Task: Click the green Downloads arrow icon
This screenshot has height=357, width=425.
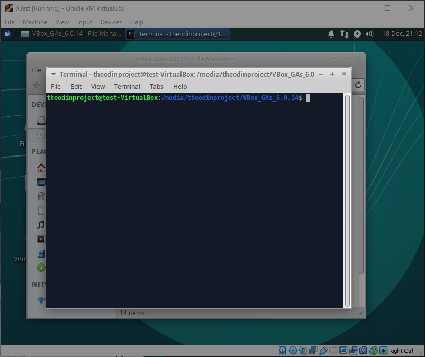Action: pos(41,268)
